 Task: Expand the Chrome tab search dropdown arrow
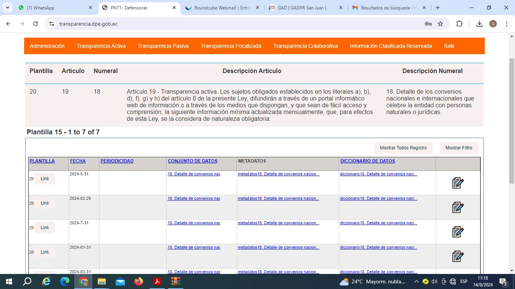(8, 8)
